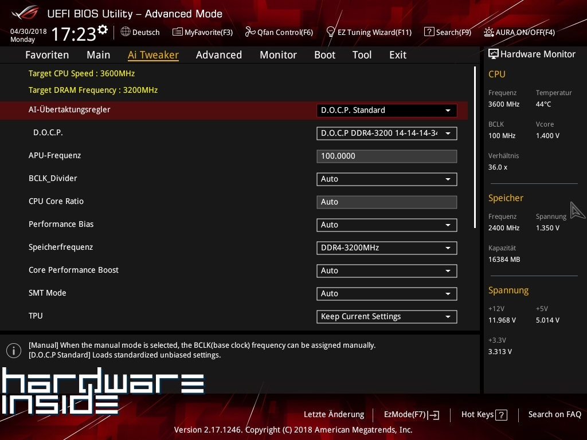
Task: Switch to the Boot tab
Action: [x=324, y=55]
